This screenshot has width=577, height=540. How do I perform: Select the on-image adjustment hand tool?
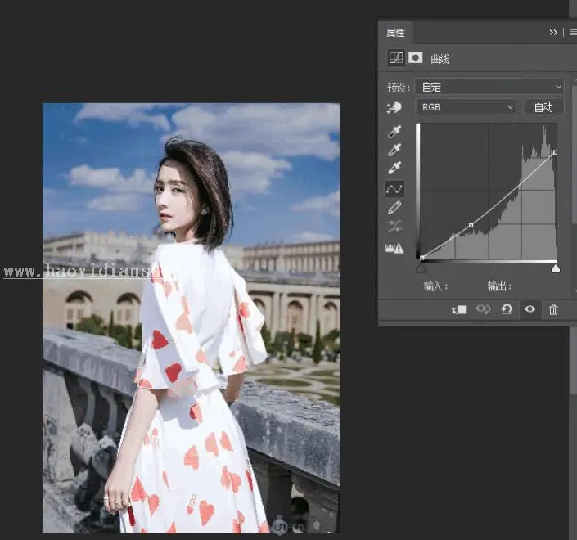tap(394, 108)
